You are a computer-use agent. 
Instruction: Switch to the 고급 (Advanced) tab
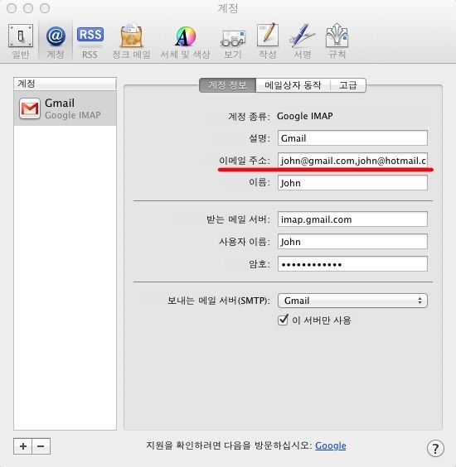point(348,85)
